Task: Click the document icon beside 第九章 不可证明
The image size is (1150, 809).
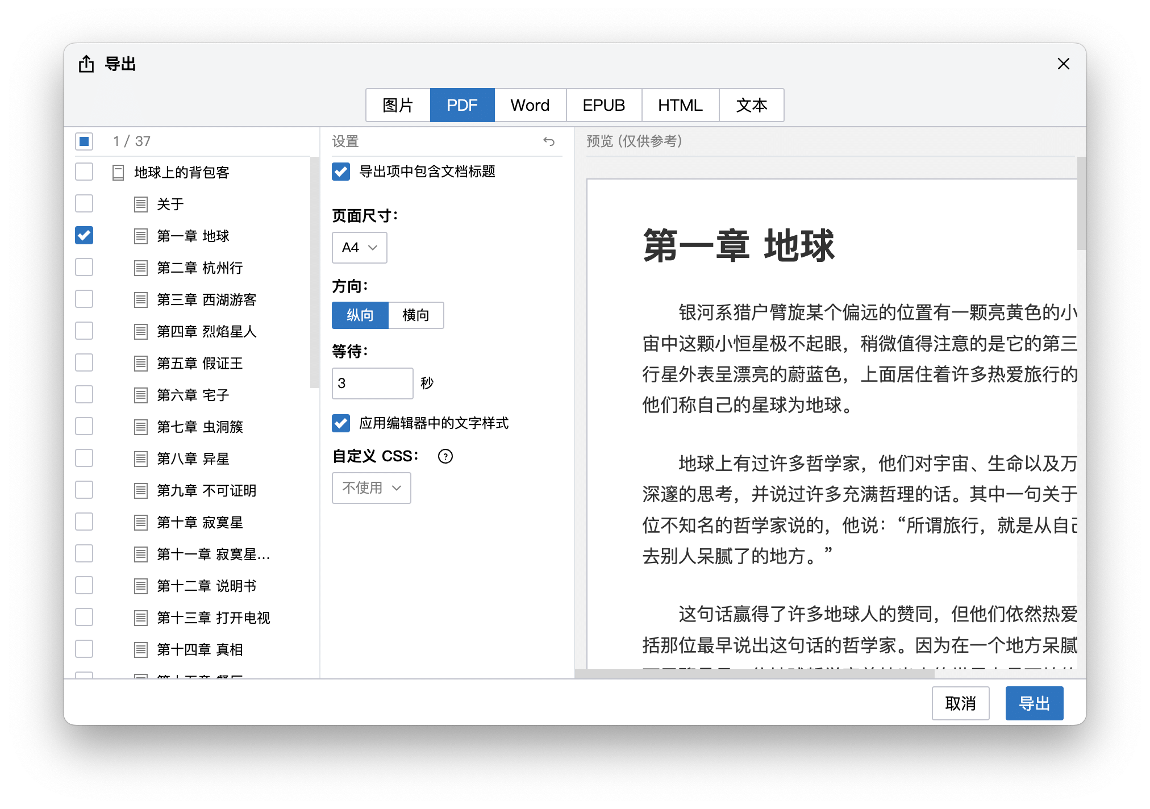Action: (141, 490)
